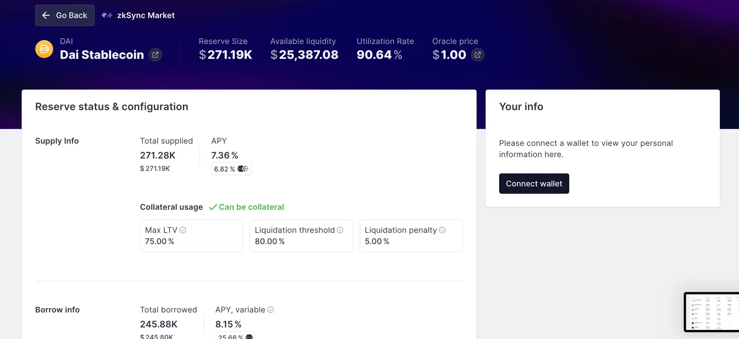Image resolution: width=739 pixels, height=339 pixels.
Task: Click the zkSync Market arrows icon
Action: click(x=107, y=15)
